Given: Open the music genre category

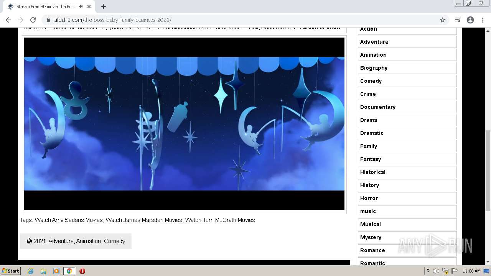Looking at the screenshot, I should [x=407, y=211].
